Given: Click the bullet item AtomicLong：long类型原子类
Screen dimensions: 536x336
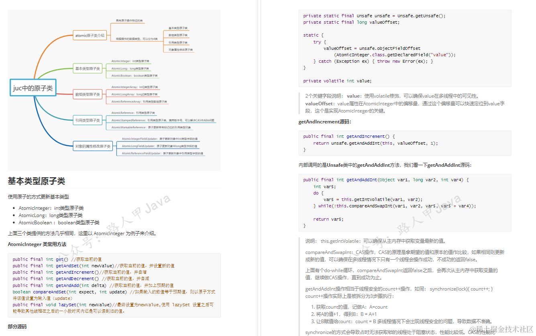Looking at the screenshot, I should 51,215.
